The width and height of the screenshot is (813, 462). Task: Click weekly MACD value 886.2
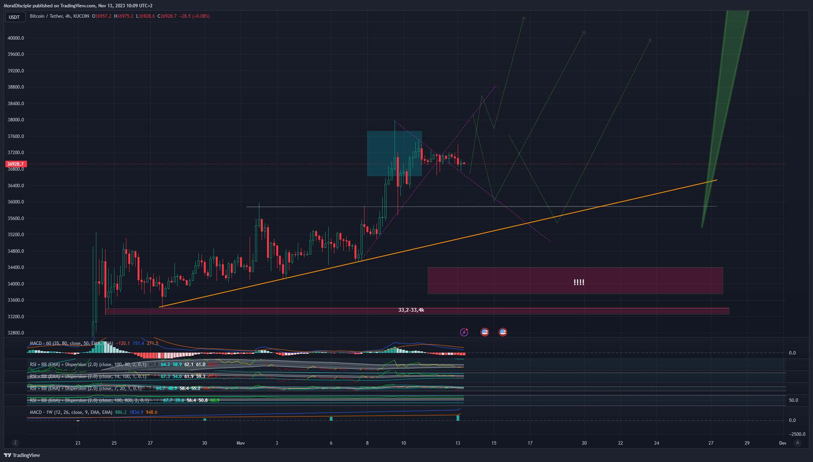point(121,412)
